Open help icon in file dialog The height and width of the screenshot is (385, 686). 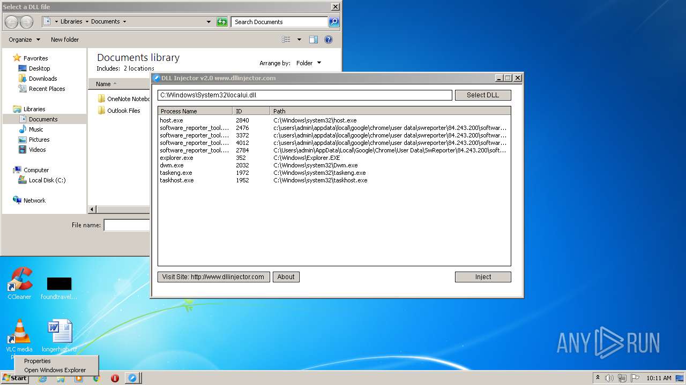pyautogui.click(x=329, y=40)
